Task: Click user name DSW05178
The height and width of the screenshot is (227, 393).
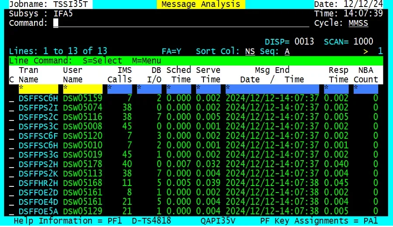Action: tap(83, 164)
